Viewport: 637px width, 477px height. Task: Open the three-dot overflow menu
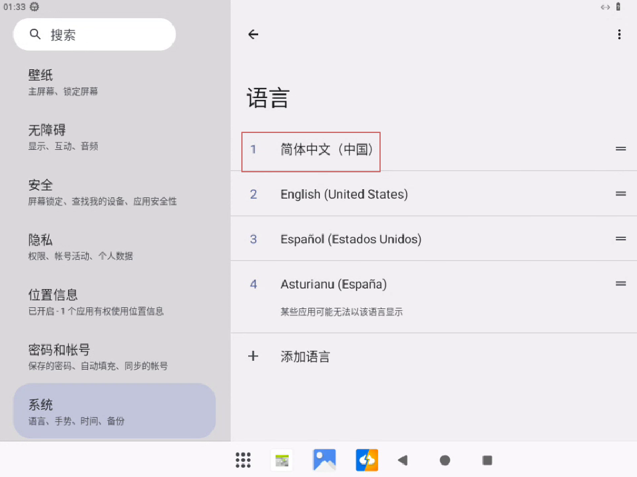tap(619, 35)
